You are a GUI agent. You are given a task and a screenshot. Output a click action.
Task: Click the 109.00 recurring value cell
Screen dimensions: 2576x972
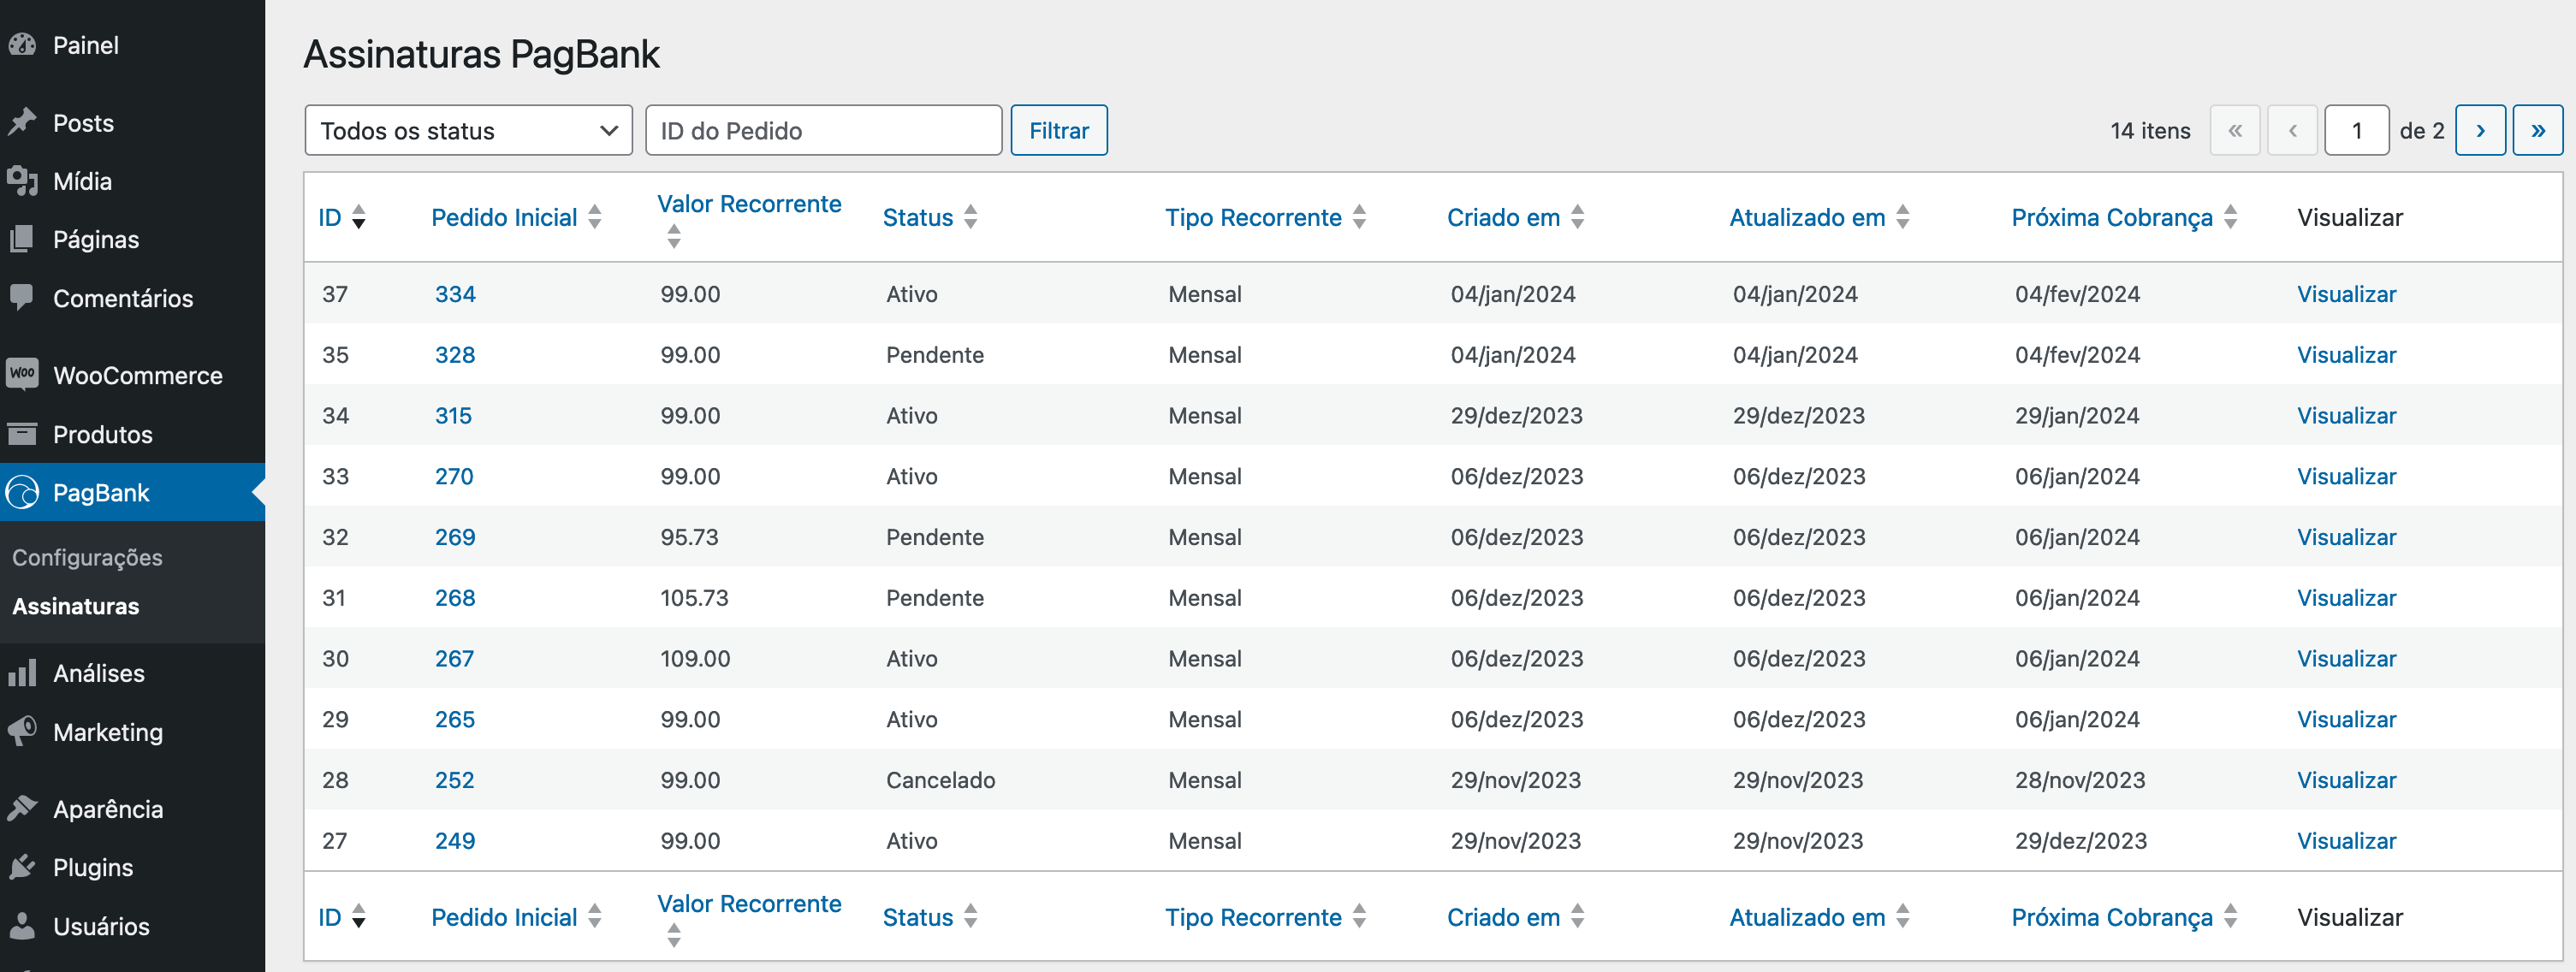tap(695, 658)
